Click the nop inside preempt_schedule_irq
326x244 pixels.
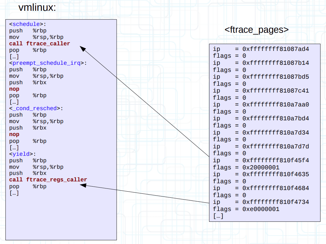(x=14, y=89)
